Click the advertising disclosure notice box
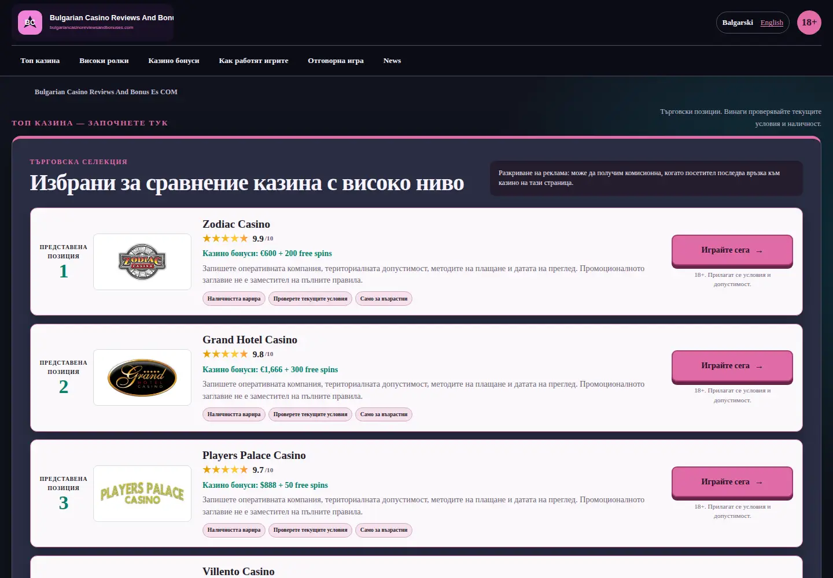The image size is (833, 578). pos(646,178)
